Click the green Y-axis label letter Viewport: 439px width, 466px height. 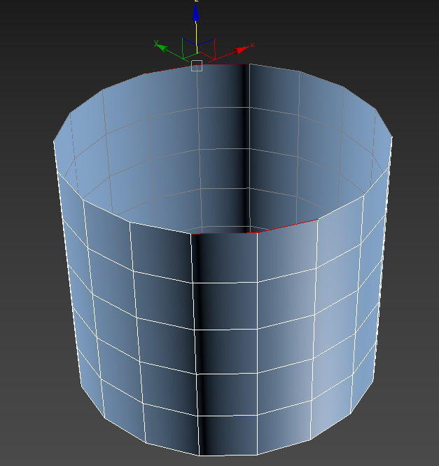[x=154, y=43]
